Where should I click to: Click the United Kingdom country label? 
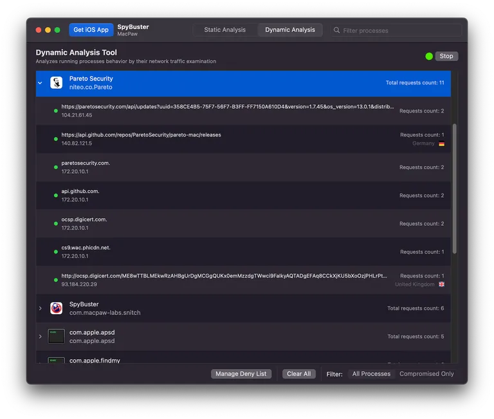click(x=415, y=284)
